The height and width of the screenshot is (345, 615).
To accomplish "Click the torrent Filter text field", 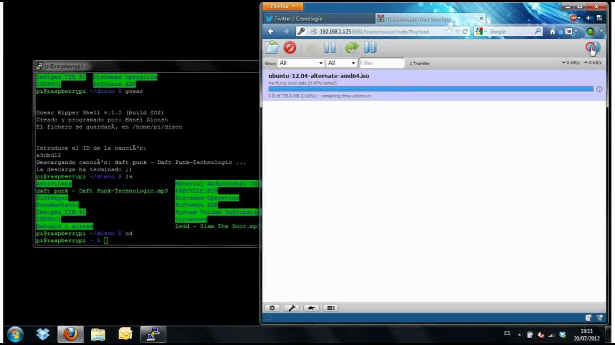I will [x=381, y=63].
